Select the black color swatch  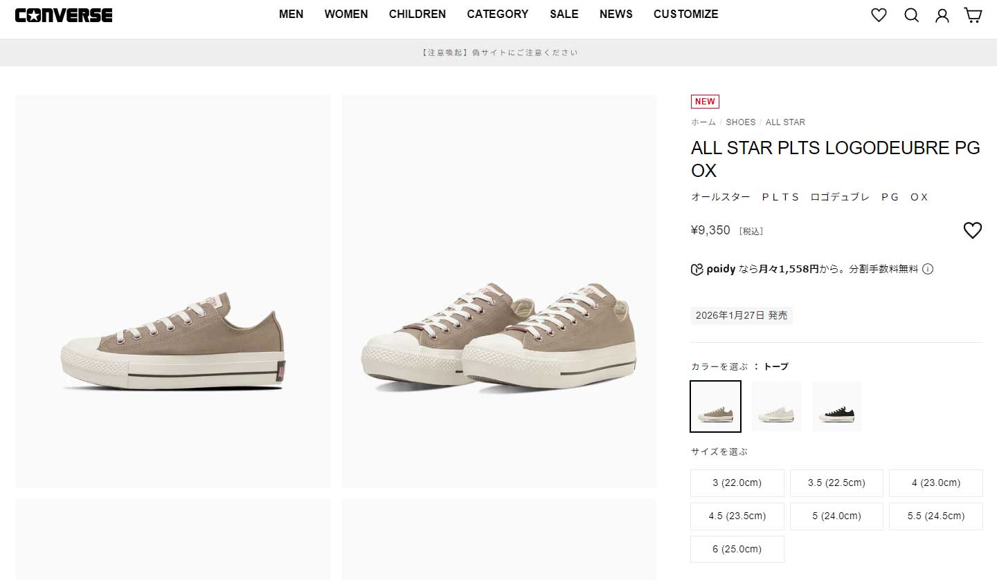tap(837, 406)
